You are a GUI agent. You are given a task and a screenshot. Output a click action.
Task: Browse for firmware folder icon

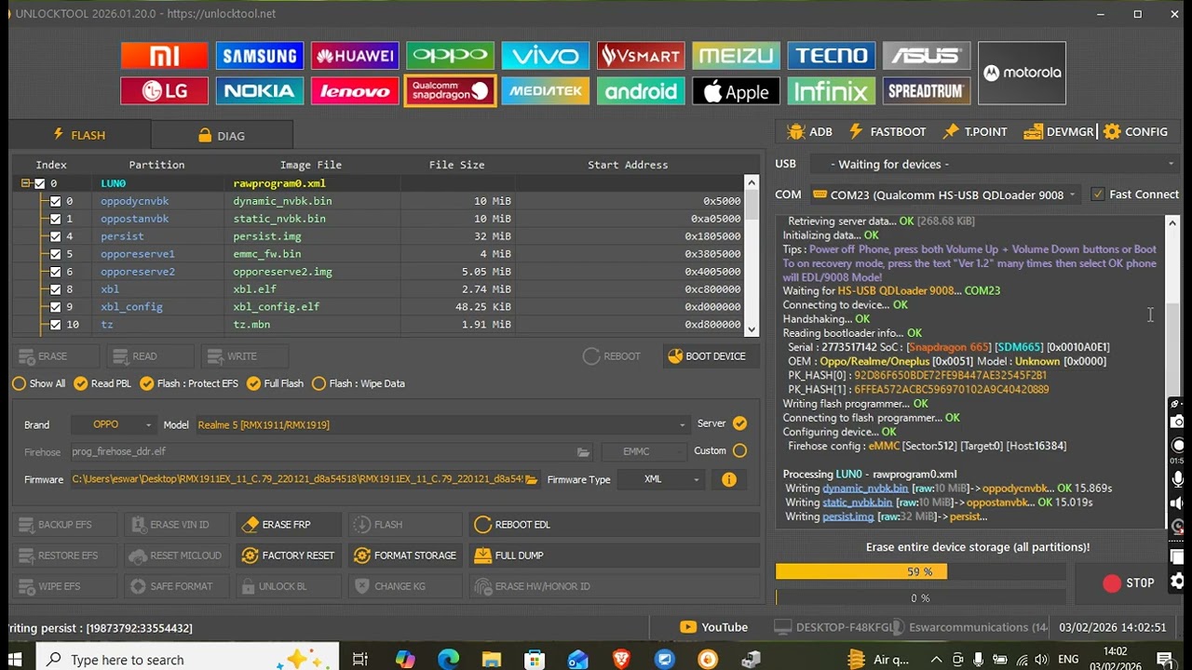[x=531, y=479]
